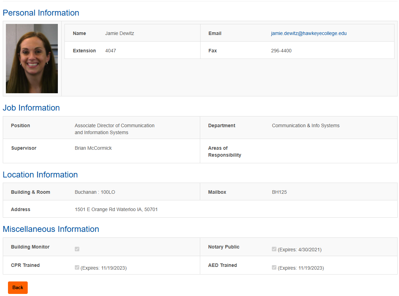Click the 1501 E Orange Rd address

(x=116, y=209)
